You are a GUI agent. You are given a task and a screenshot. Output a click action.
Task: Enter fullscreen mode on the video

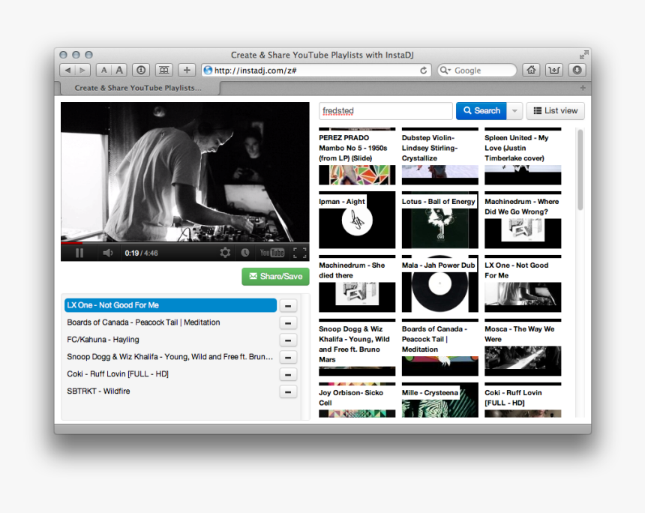[298, 253]
